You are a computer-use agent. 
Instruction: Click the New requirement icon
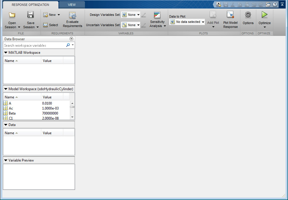coord(45,15)
